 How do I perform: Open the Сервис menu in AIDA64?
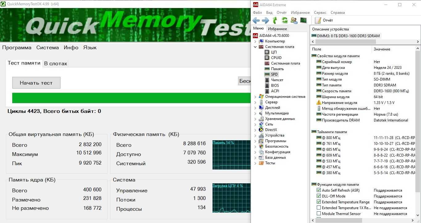pyautogui.click(x=320, y=13)
